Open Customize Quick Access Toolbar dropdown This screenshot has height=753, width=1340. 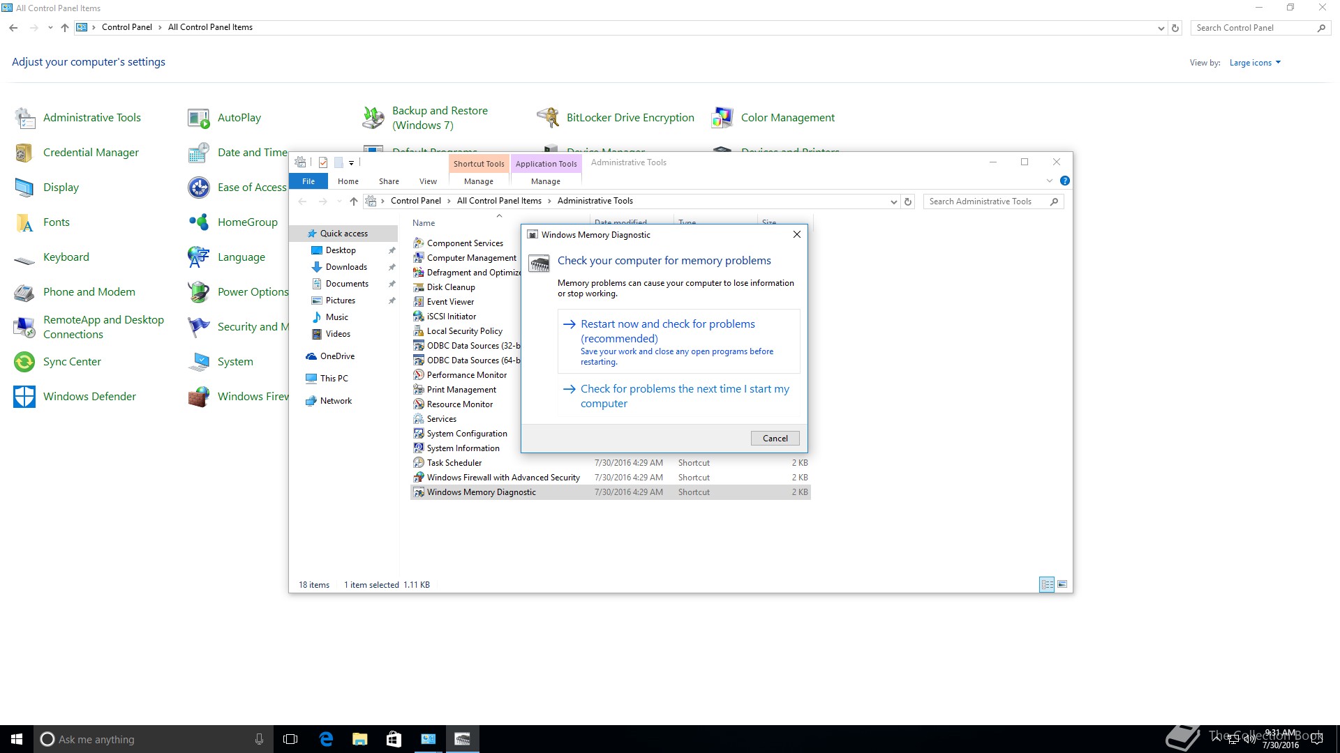click(x=352, y=162)
